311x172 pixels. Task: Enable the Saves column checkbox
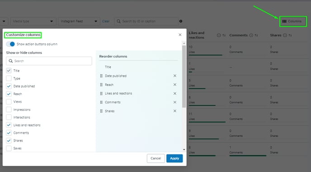9,148
